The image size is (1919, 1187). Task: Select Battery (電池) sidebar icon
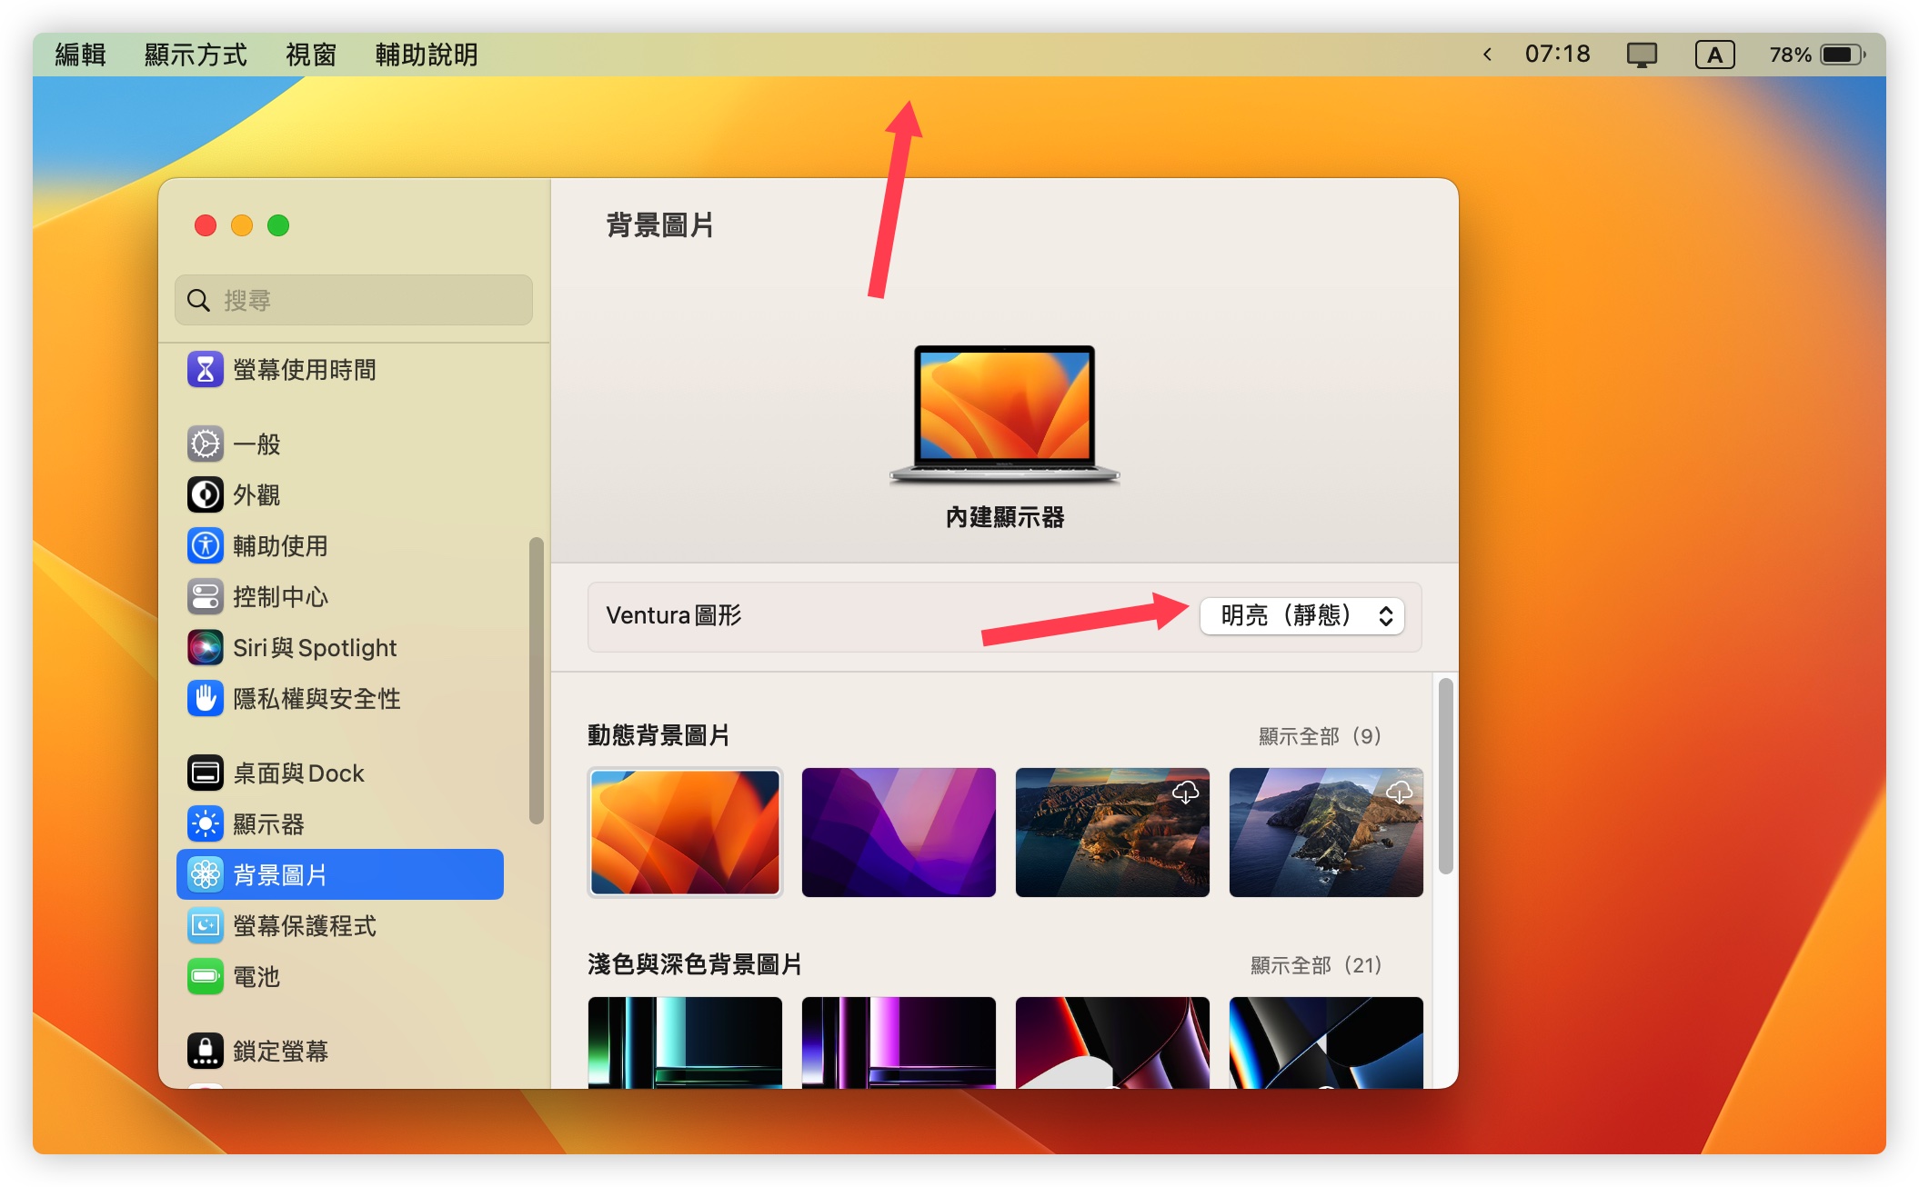(206, 977)
